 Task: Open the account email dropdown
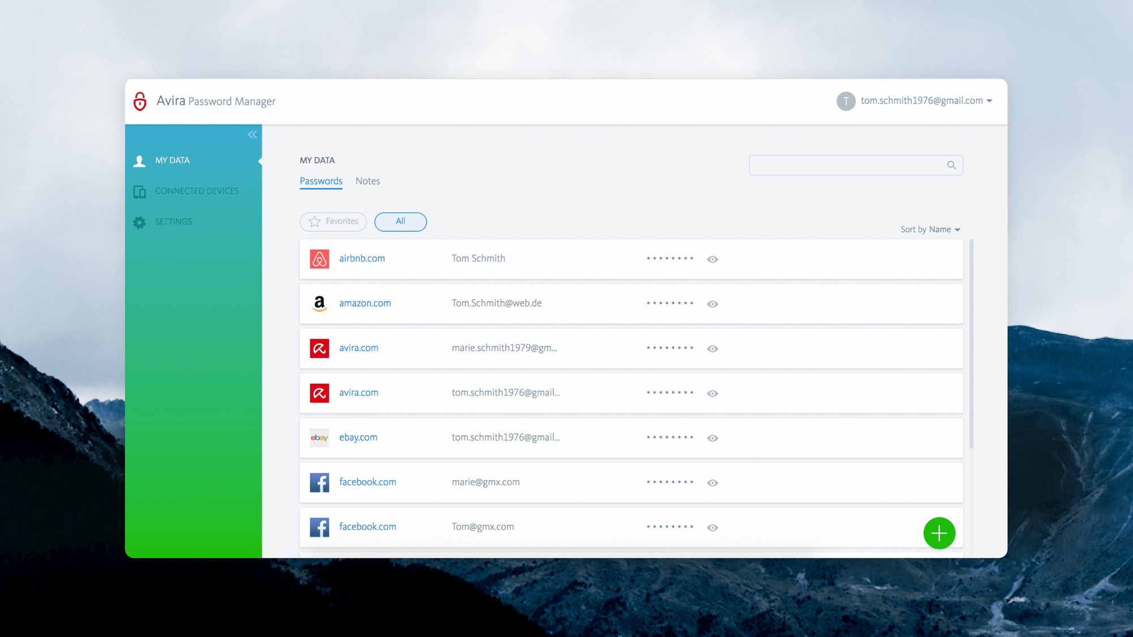coord(926,101)
